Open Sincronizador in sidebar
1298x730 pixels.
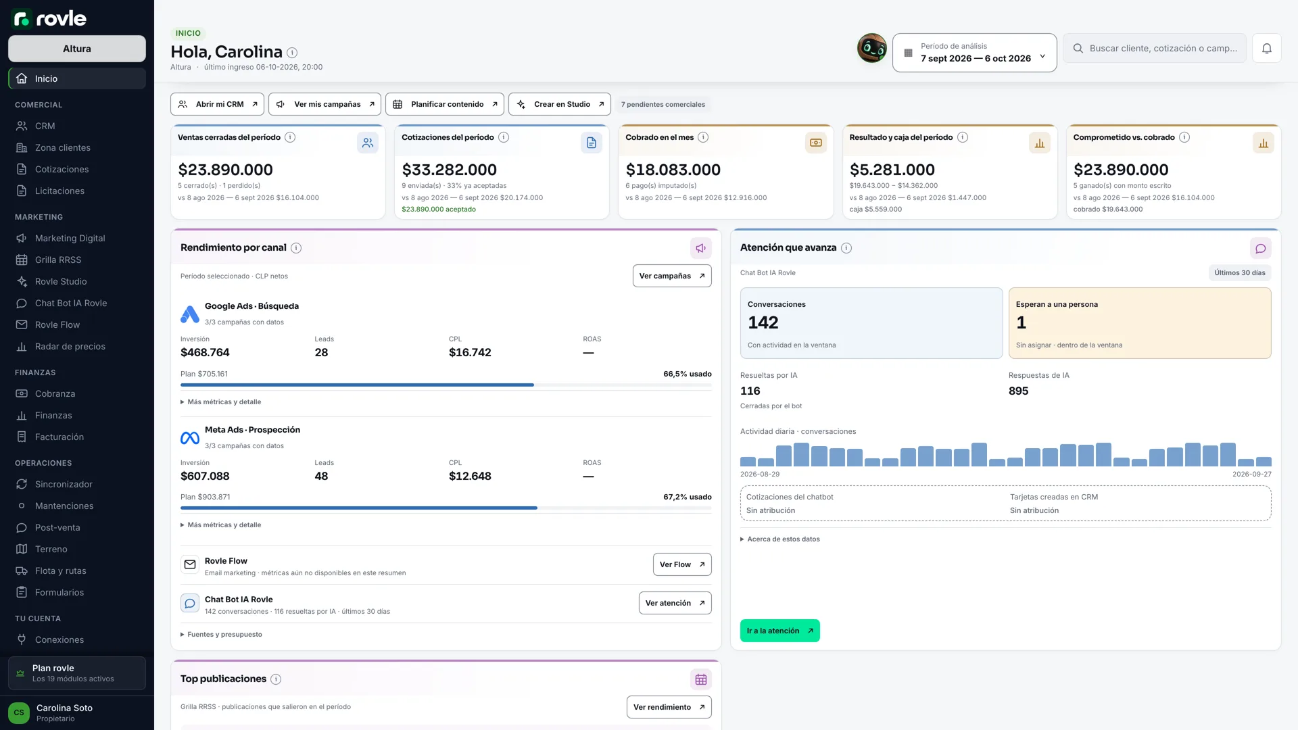[77, 484]
